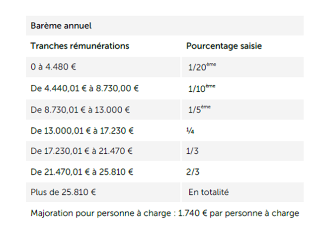Select the 'De 21.470,01 € à 25.810 €' cell
Image resolution: width=324 pixels, height=228 pixels.
pyautogui.click(x=82, y=171)
